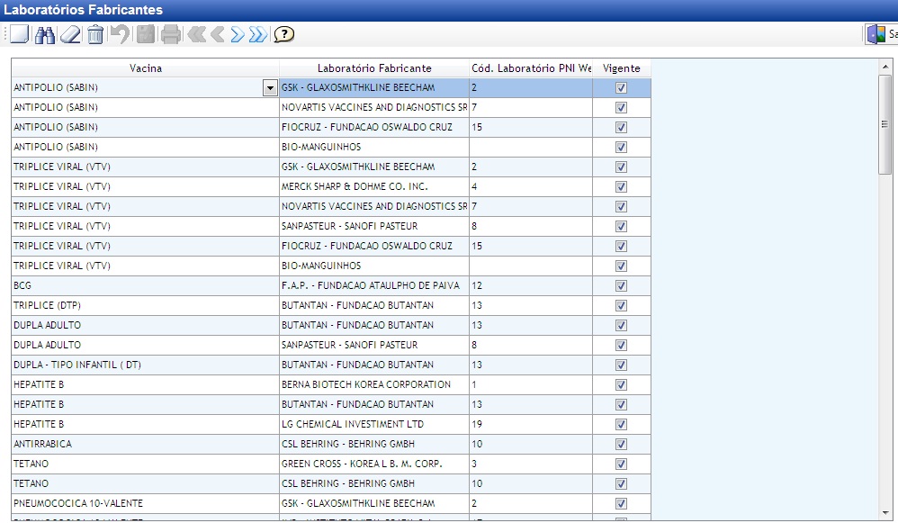Create a new record with blank page icon

(20, 34)
